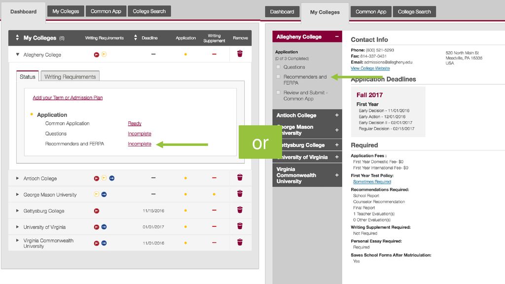Click the red writing icon for Virginia Commonwealth University
The height and width of the screenshot is (284, 505).
tap(96, 243)
